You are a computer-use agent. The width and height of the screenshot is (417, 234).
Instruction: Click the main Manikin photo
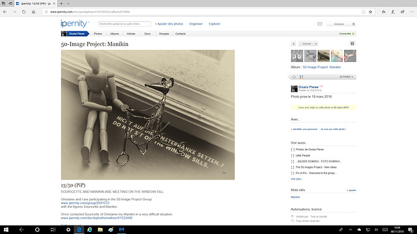pyautogui.click(x=148, y=115)
